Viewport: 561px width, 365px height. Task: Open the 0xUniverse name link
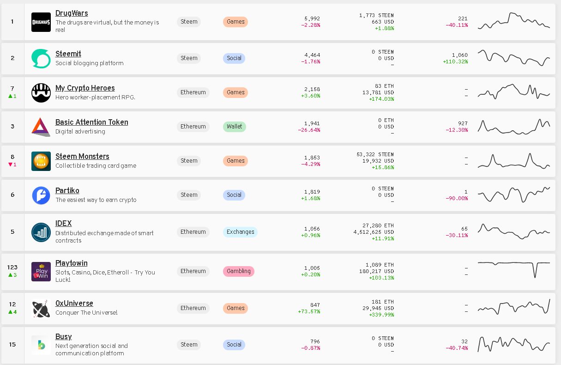tap(74, 304)
